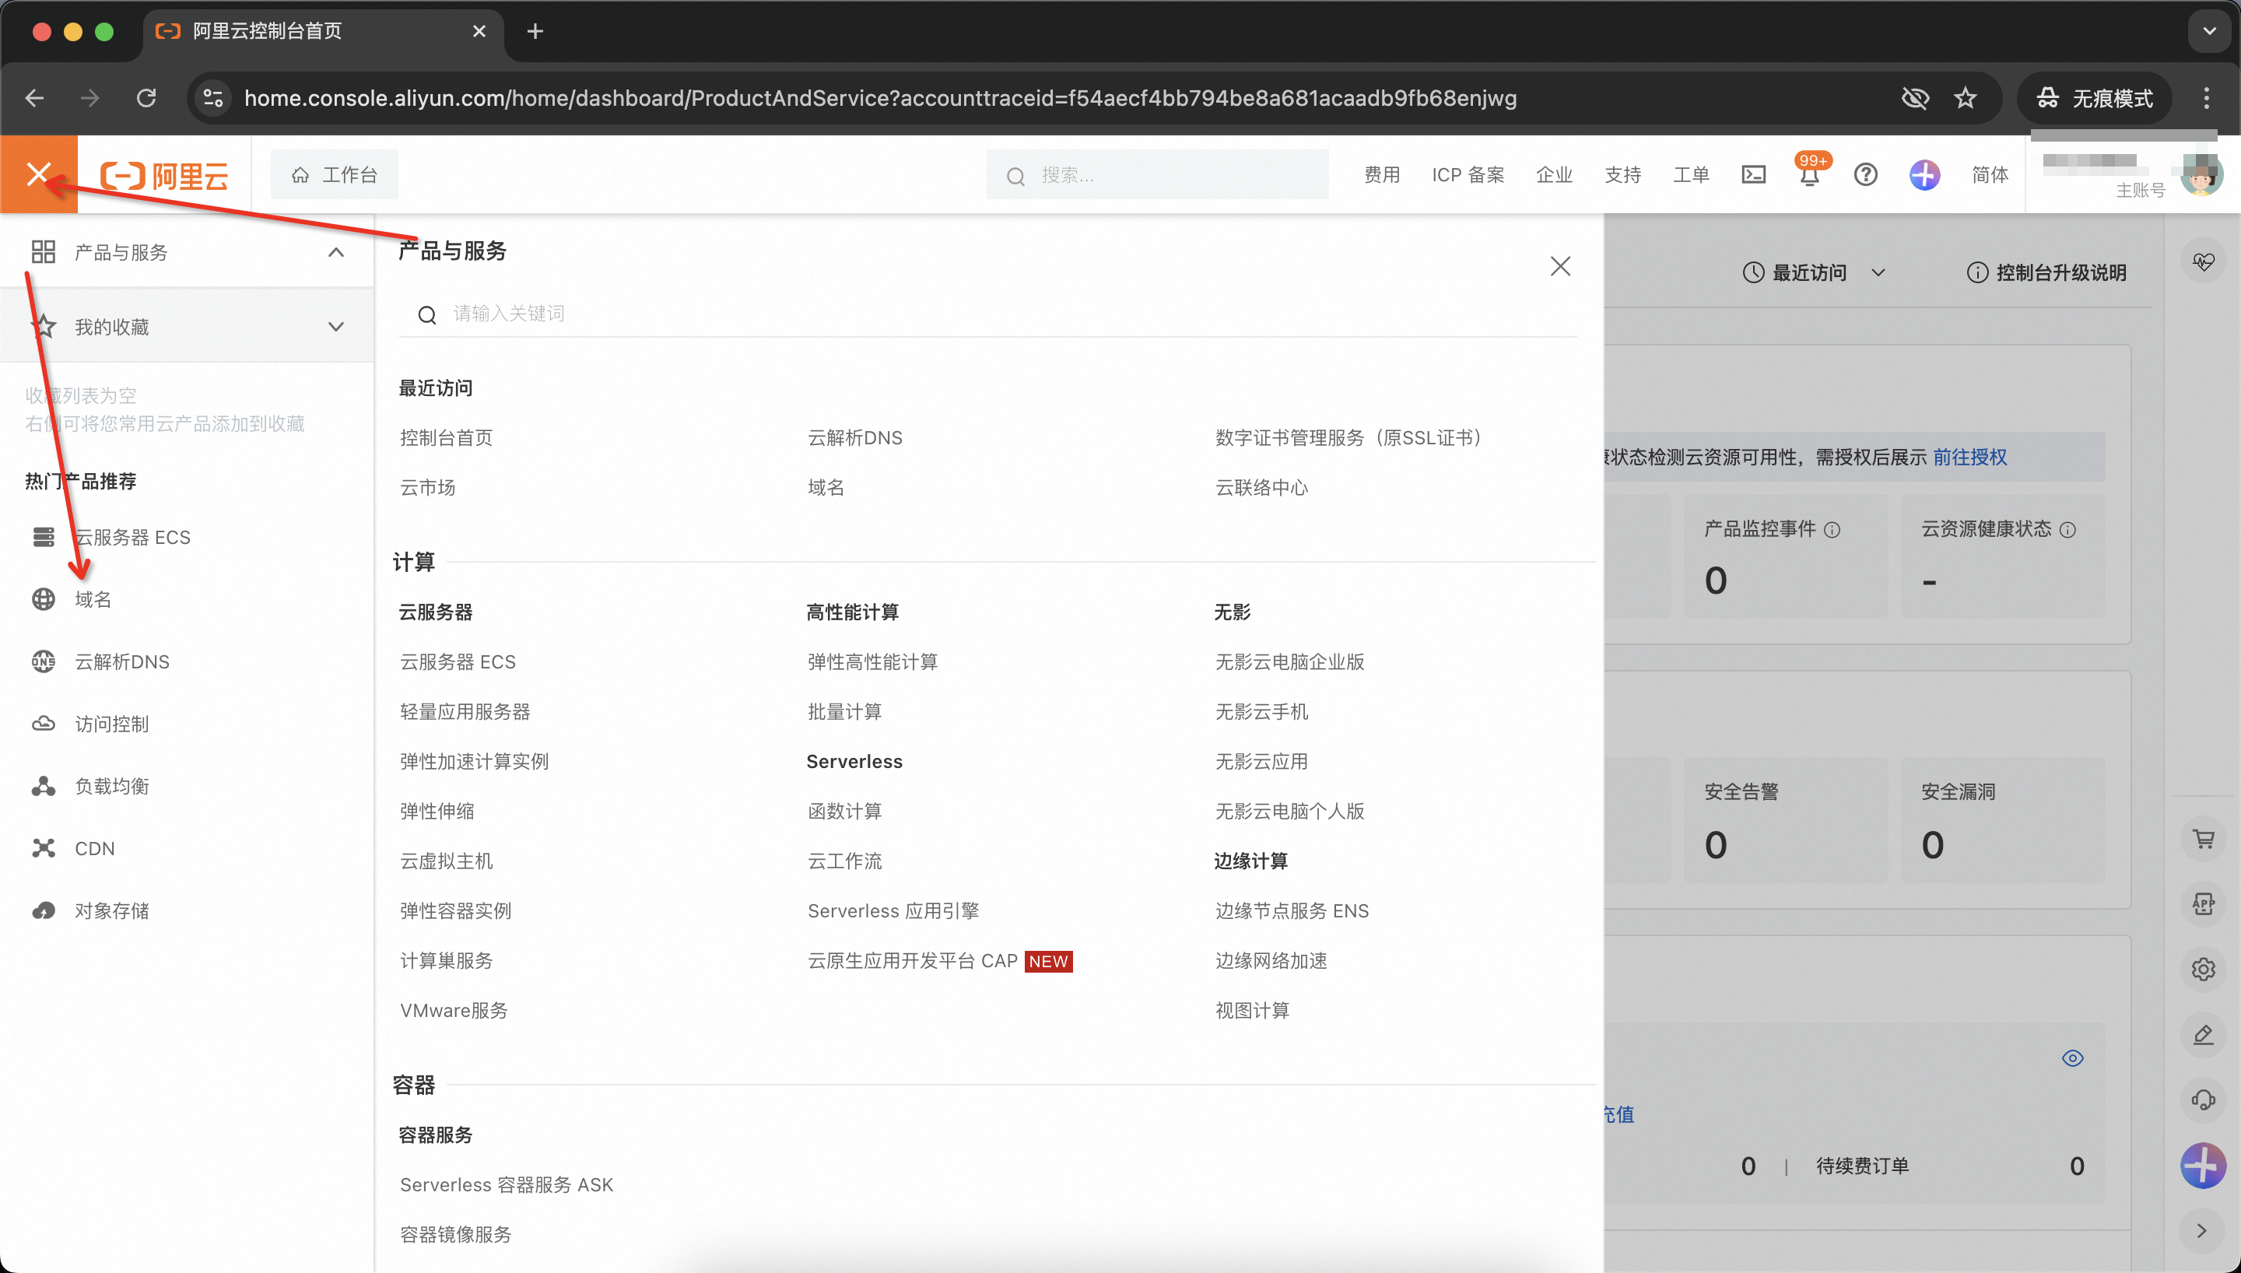Toggle balance visibility eye icon
This screenshot has width=2241, height=1273.
(2072, 1058)
